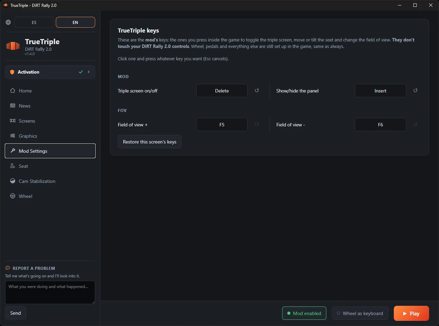Click the FOV section label
Screen dimensions: 439x326
point(122,111)
